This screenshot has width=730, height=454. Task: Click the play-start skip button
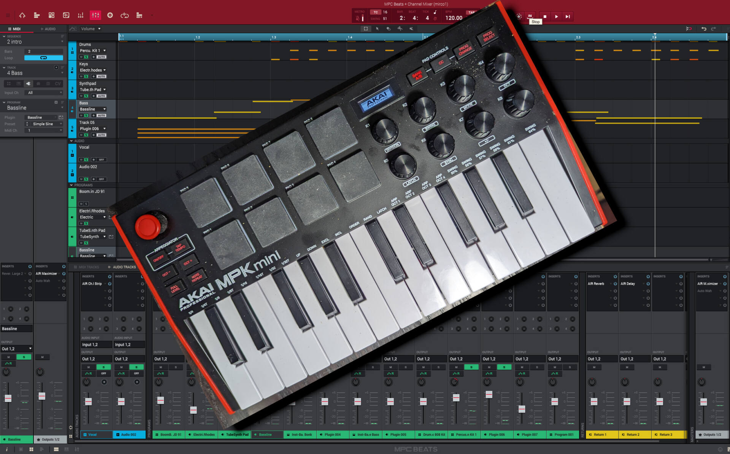pyautogui.click(x=568, y=16)
